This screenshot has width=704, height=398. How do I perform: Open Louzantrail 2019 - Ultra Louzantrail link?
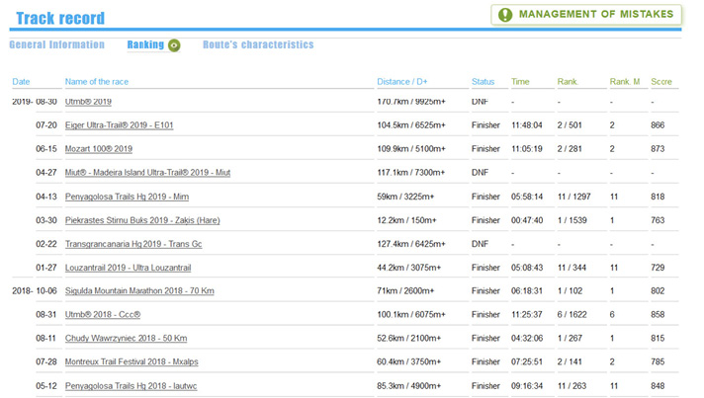coord(128,268)
